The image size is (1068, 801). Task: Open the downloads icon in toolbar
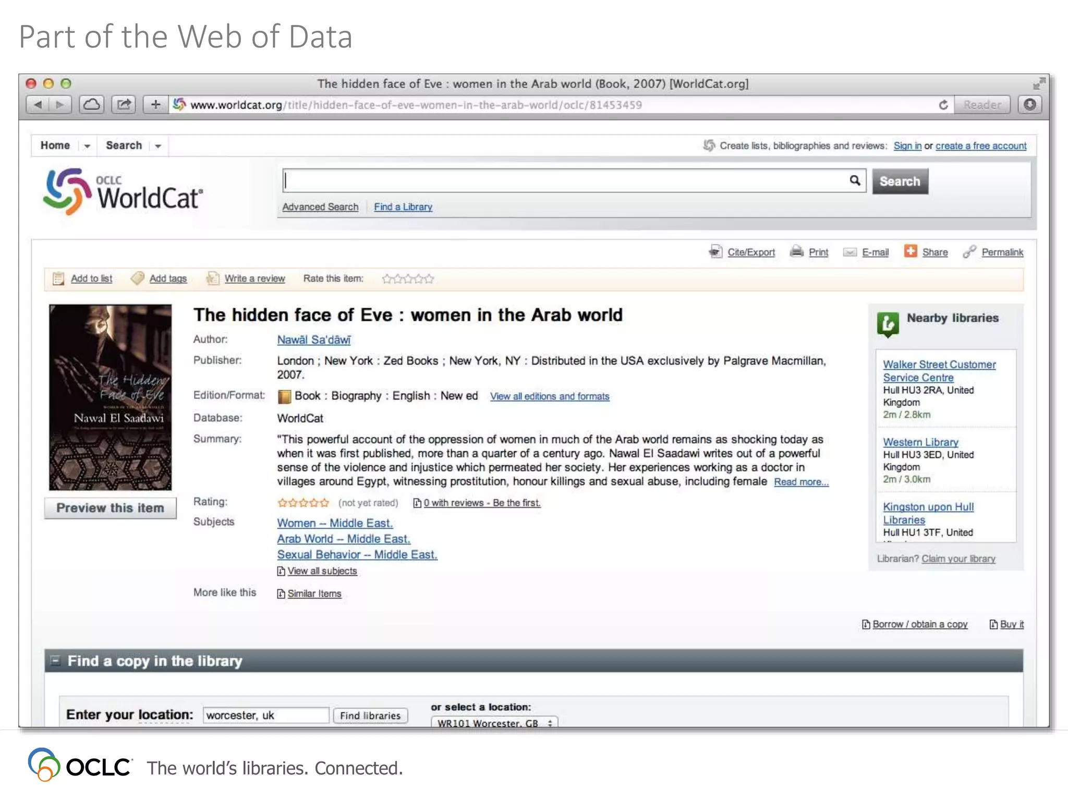pyautogui.click(x=1030, y=105)
